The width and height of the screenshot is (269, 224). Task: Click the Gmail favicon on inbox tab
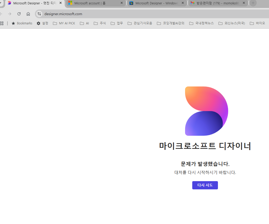pos(193,3)
